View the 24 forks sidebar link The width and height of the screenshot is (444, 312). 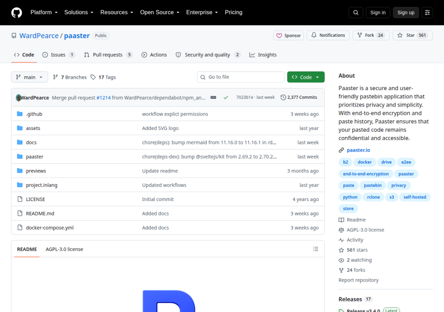coord(352,270)
